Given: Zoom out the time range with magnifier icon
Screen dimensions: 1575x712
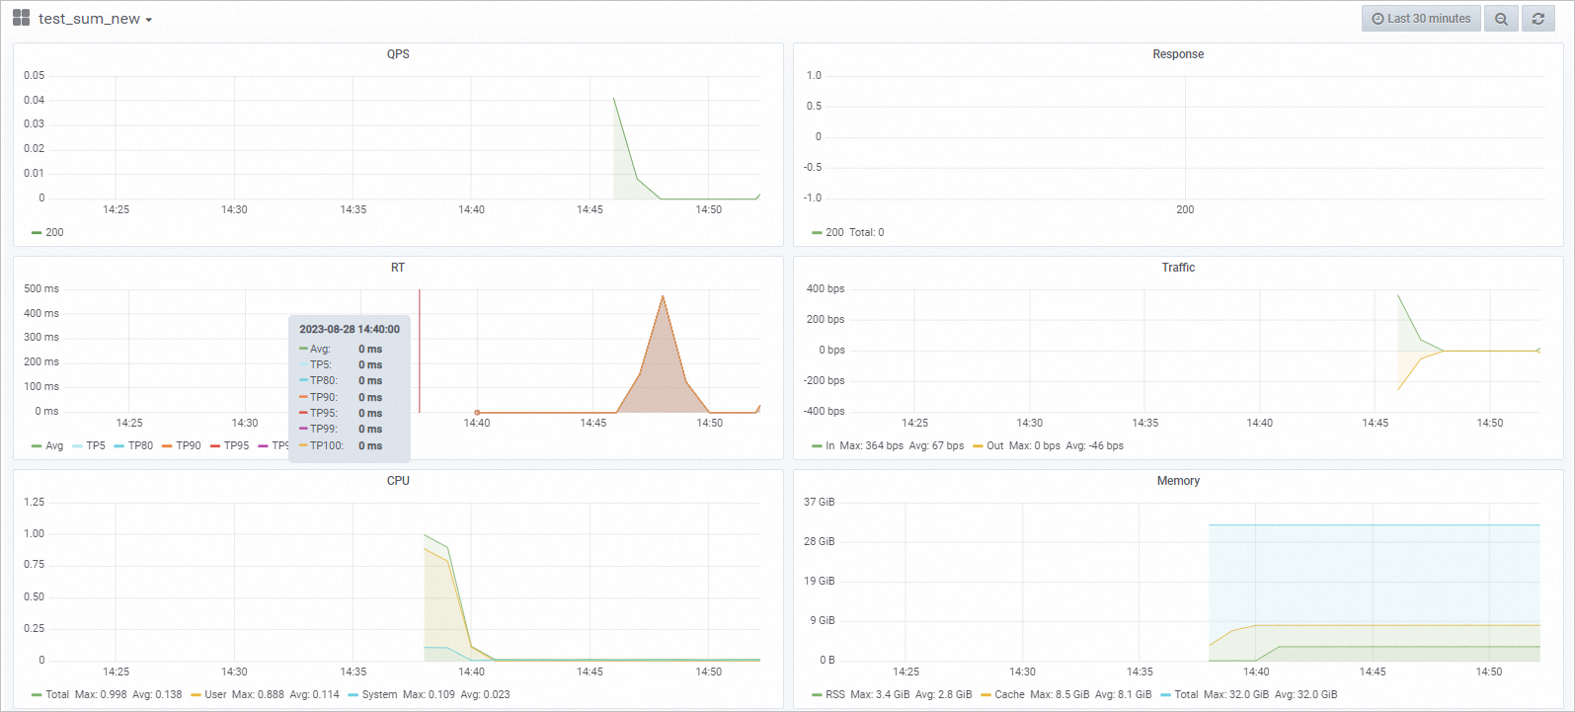Looking at the screenshot, I should click(x=1501, y=19).
